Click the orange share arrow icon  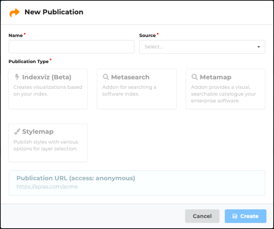pyautogui.click(x=14, y=12)
